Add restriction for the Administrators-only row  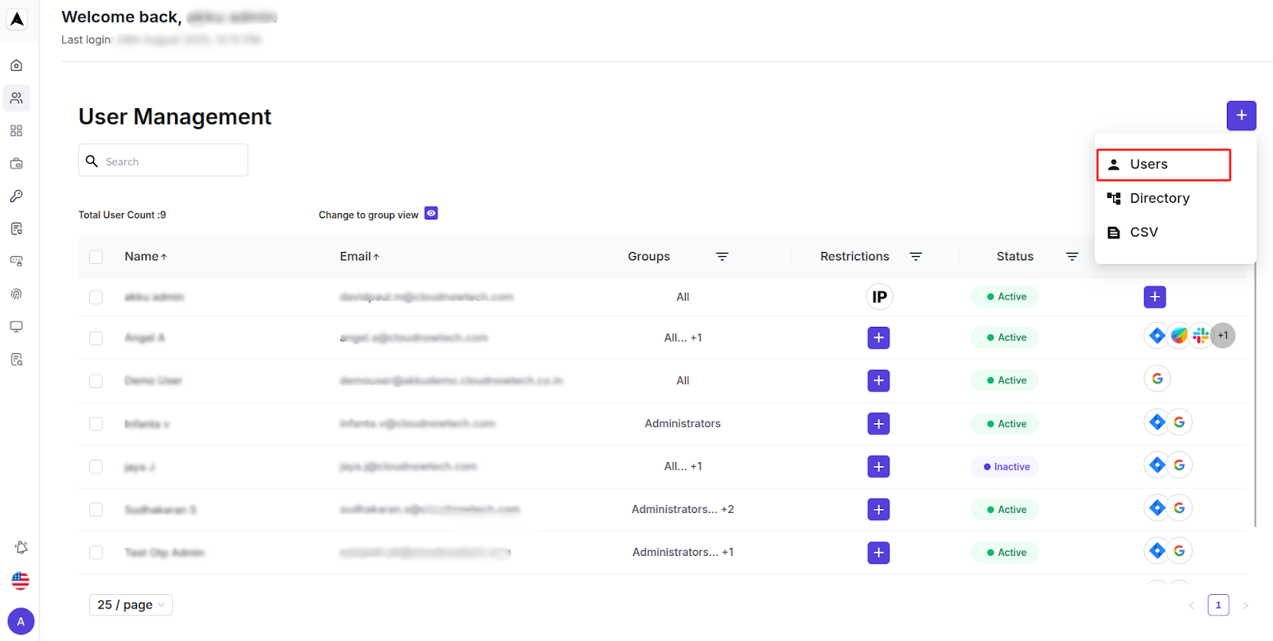pos(878,423)
